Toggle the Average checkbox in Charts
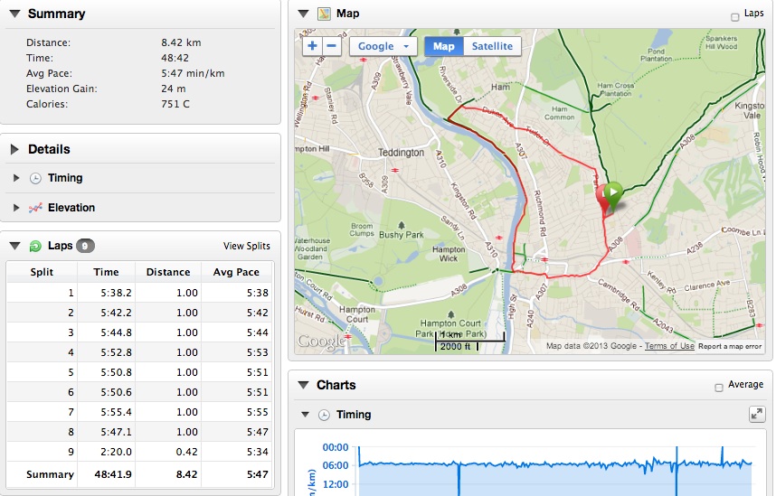This screenshot has width=776, height=496. pos(719,387)
